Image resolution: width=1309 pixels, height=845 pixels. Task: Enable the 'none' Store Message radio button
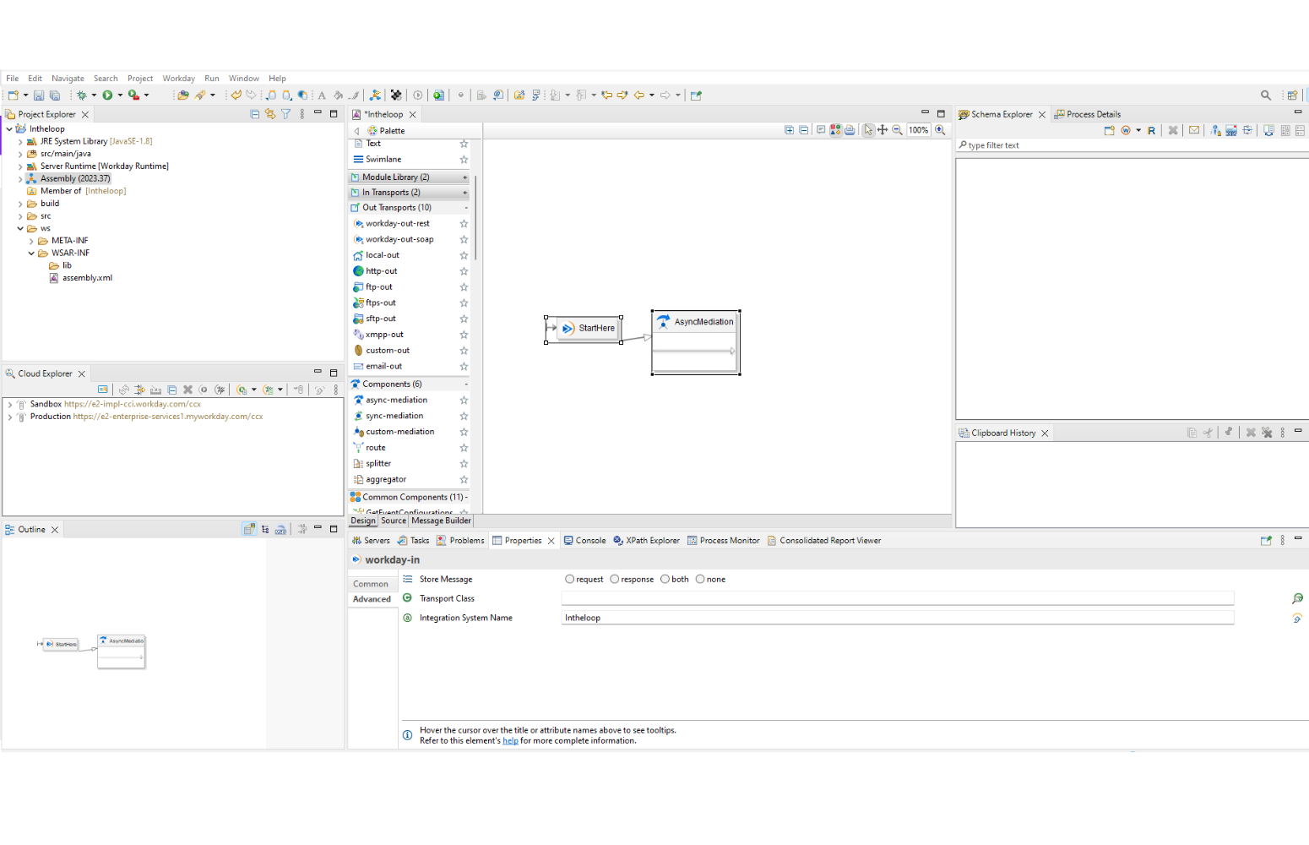click(700, 579)
